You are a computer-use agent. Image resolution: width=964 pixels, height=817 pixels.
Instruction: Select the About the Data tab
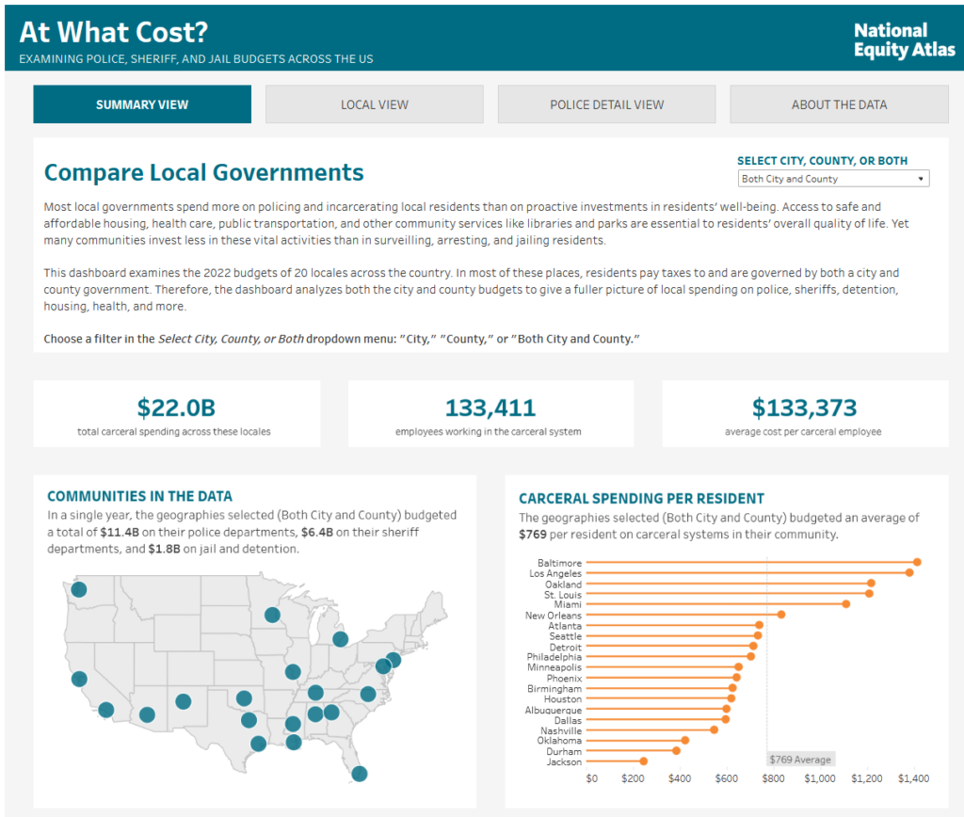pyautogui.click(x=839, y=104)
